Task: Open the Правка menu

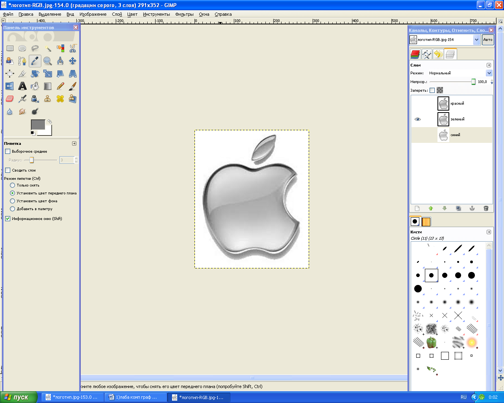Action: coord(26,14)
